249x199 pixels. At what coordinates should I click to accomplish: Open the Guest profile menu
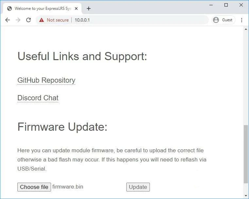pyautogui.click(x=223, y=20)
